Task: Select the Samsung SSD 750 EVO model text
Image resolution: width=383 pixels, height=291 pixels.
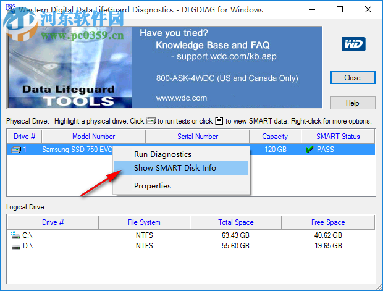Action: point(77,150)
